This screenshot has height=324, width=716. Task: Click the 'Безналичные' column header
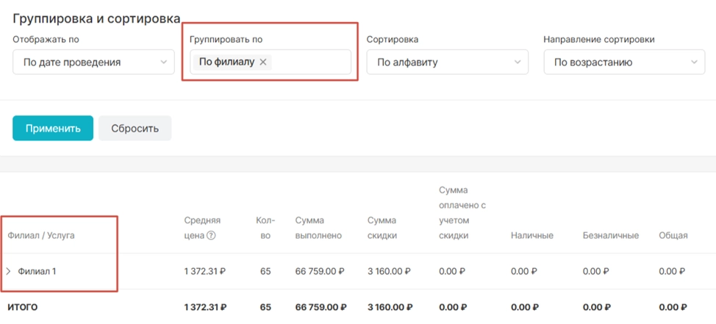611,236
